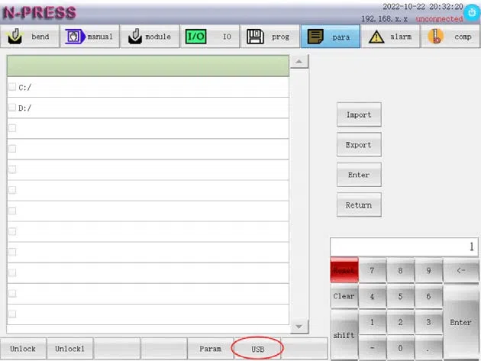The height and width of the screenshot is (361, 481).
Task: Click the Unlock1 button
Action: [70, 349]
